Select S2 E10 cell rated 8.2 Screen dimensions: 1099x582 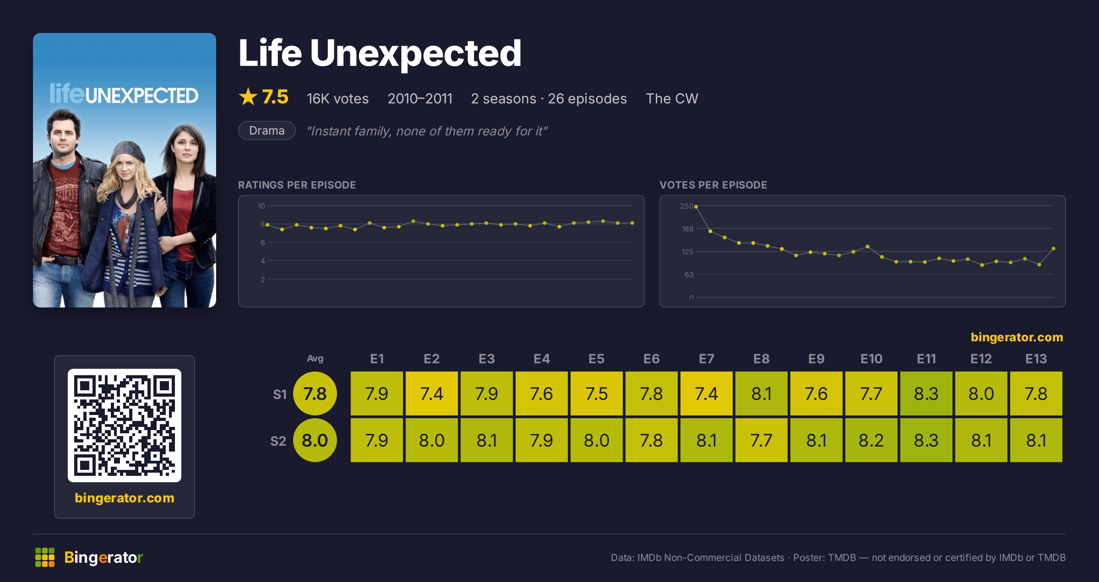[871, 440]
